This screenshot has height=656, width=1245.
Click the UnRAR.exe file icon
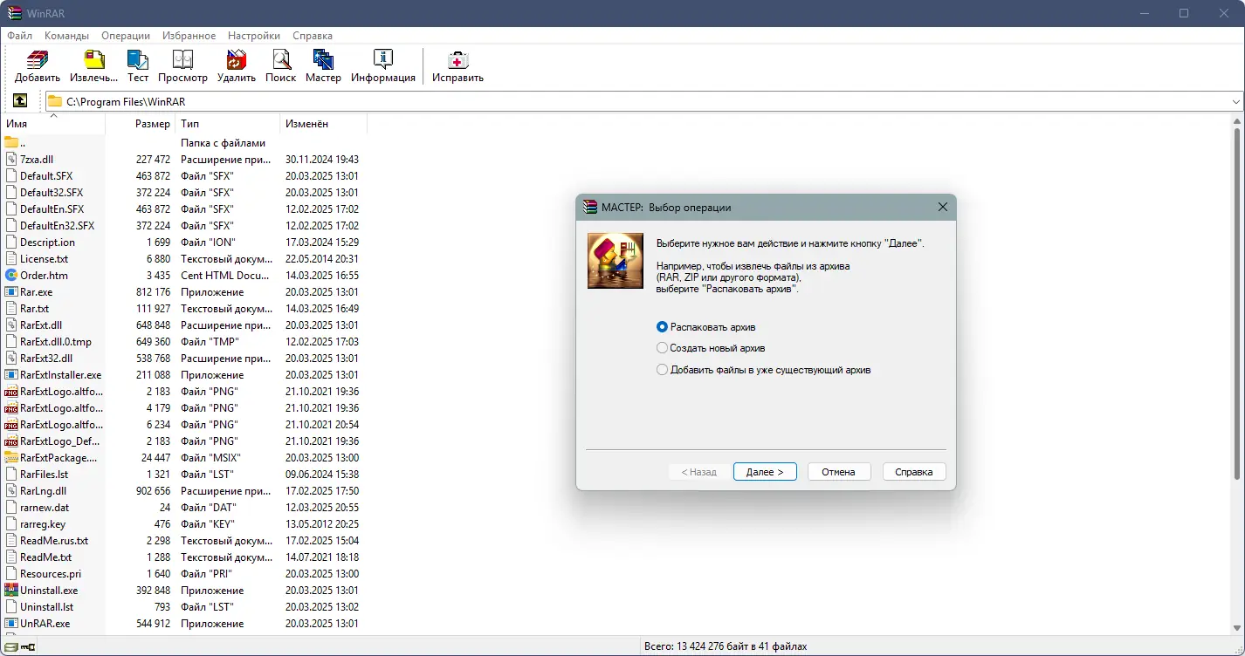pos(11,624)
